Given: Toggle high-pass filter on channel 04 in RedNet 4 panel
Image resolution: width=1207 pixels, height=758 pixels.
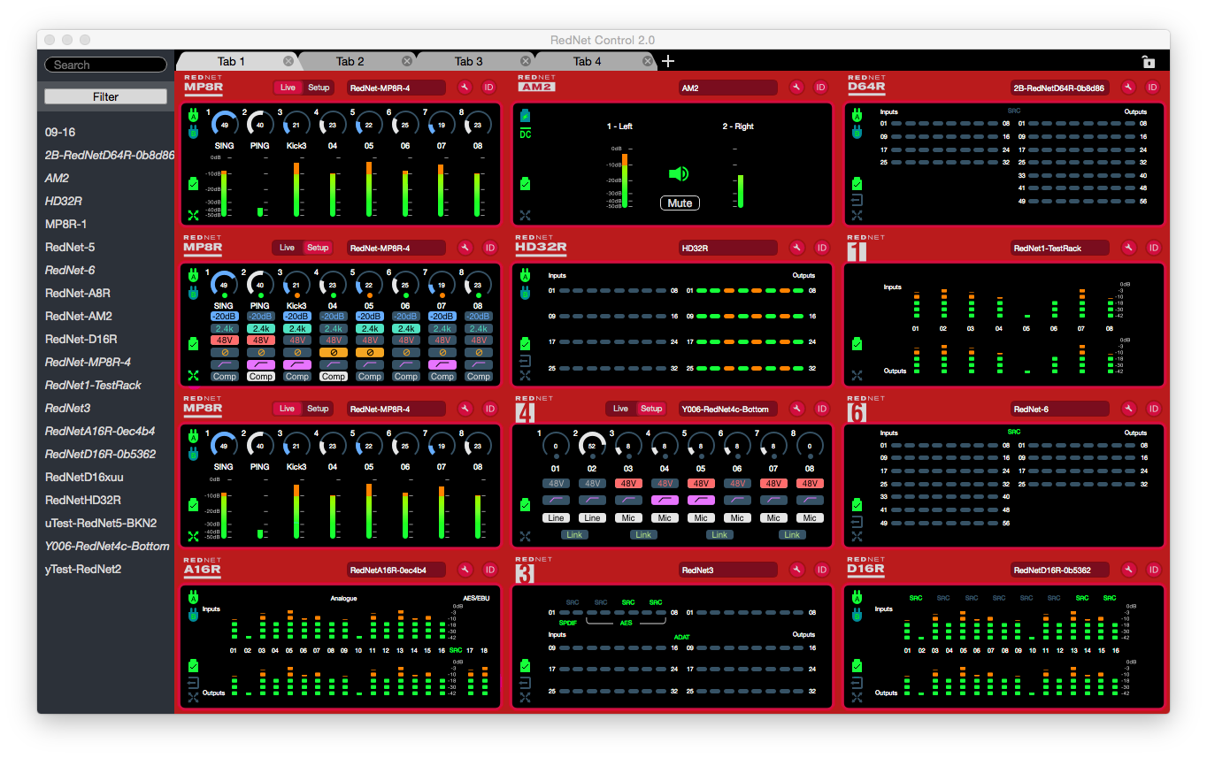Looking at the screenshot, I should pos(665,500).
